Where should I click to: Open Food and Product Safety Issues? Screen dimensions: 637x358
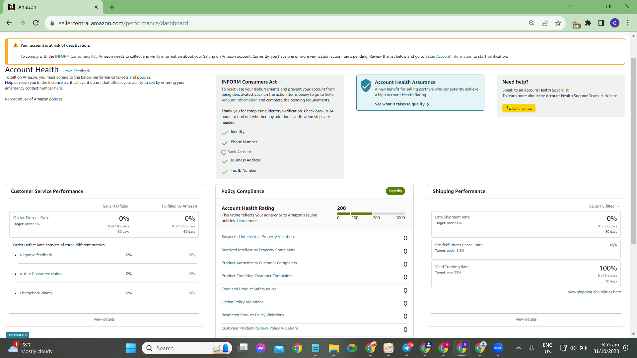point(249,289)
